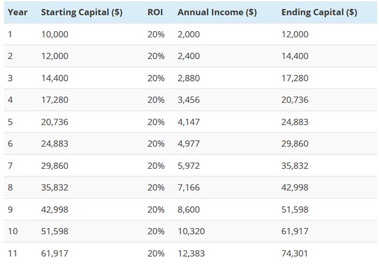Click the 3,456 annual income cell
The width and height of the screenshot is (379, 267).
pyautogui.click(x=189, y=100)
